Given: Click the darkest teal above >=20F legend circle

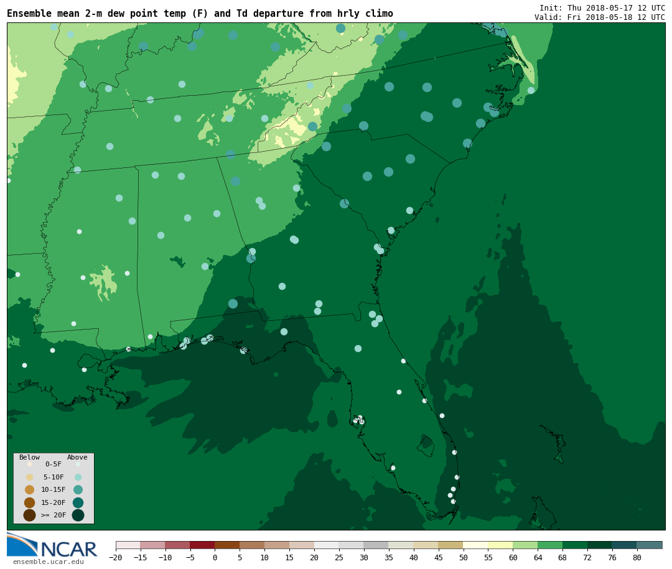Looking at the screenshot, I should [x=78, y=515].
